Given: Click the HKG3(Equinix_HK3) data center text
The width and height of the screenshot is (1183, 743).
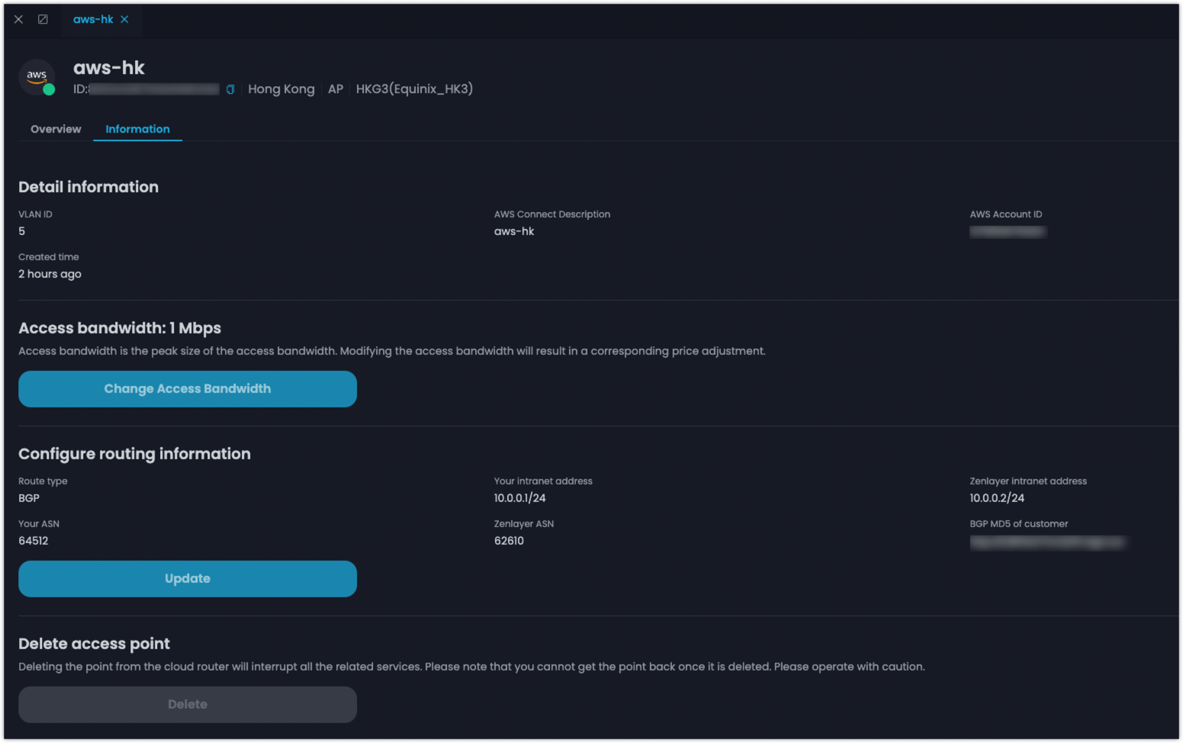Looking at the screenshot, I should pyautogui.click(x=414, y=89).
